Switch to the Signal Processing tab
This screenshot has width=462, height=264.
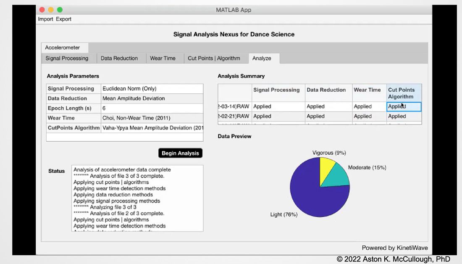click(67, 58)
